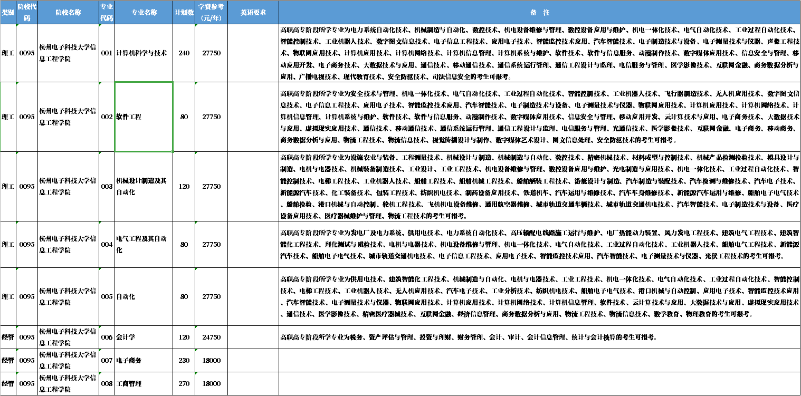Select major code cell 008
The width and height of the screenshot is (801, 396).
pyautogui.click(x=107, y=384)
